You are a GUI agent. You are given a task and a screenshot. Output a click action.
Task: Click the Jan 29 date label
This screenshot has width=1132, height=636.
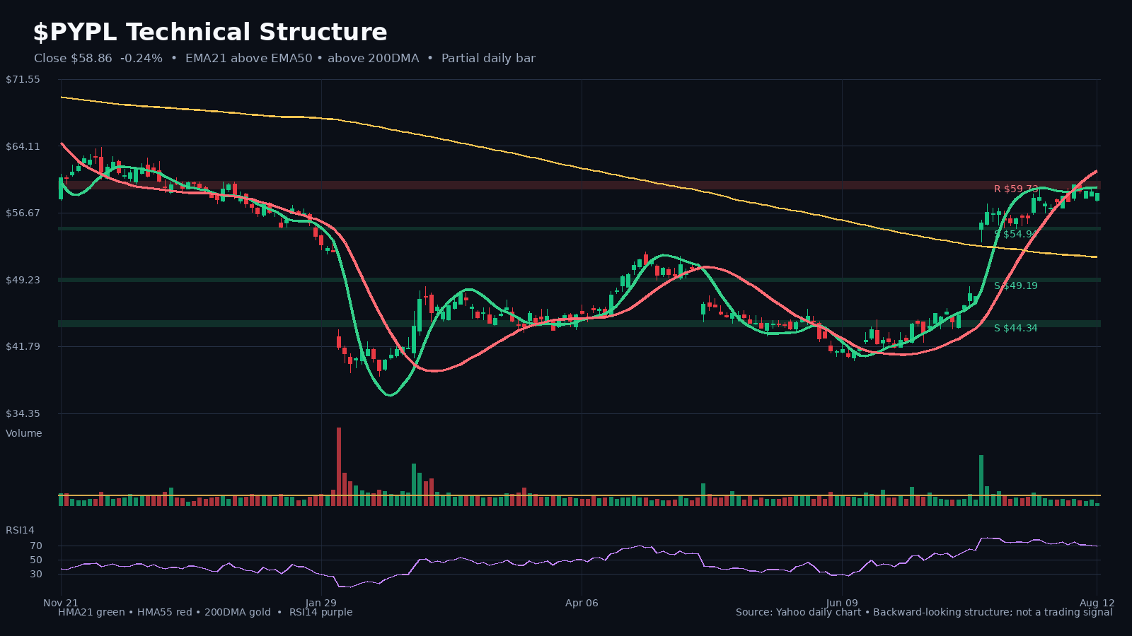[x=321, y=603]
